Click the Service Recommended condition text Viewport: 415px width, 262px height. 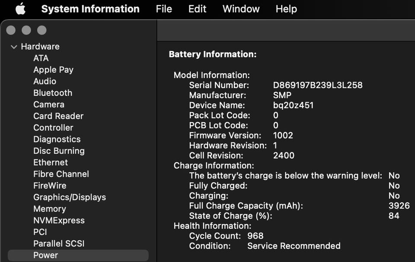point(294,246)
